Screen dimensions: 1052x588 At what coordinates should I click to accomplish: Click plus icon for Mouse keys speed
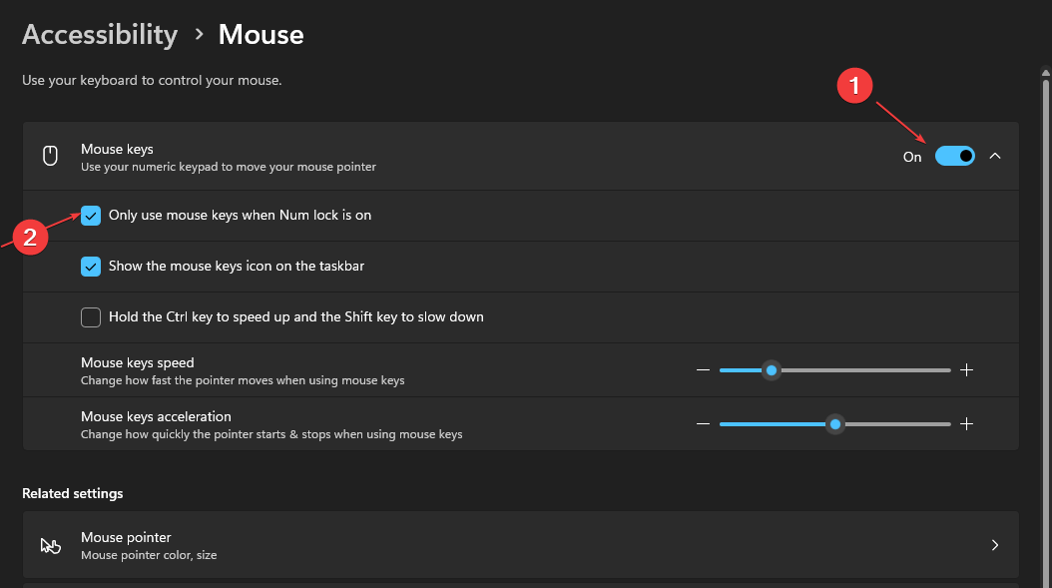966,370
